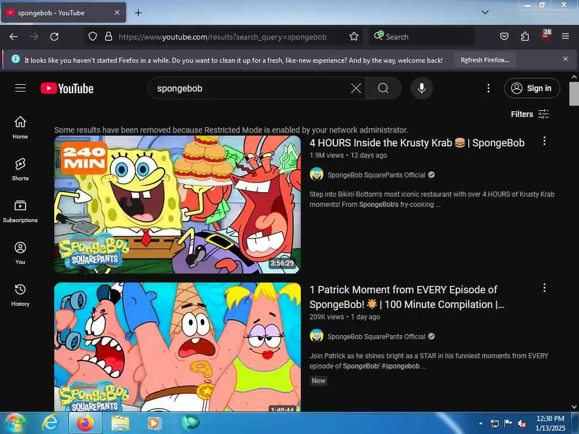Image resolution: width=579 pixels, height=434 pixels.
Task: Open Firefox extensions puzzle icon
Action: 525,36
